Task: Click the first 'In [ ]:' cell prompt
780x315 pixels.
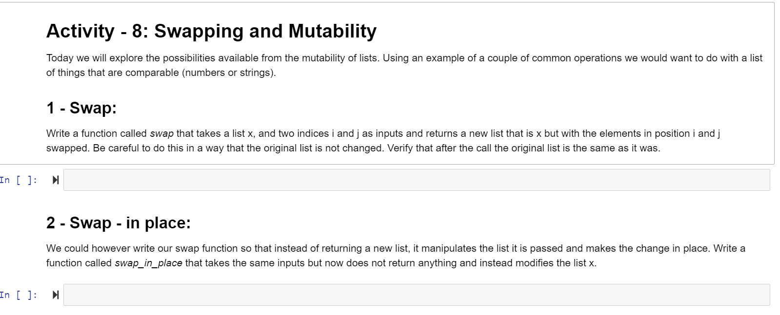Action: [x=19, y=180]
